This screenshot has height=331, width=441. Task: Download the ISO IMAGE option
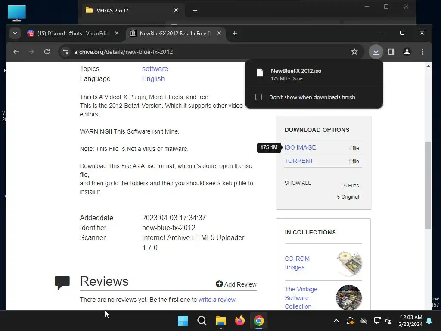tap(300, 147)
